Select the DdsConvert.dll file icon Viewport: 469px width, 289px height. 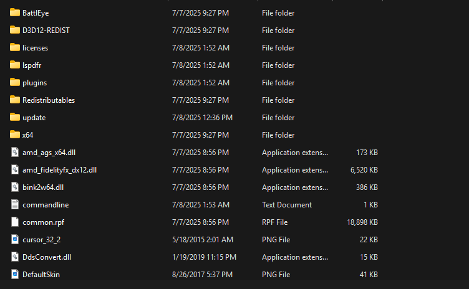click(16, 257)
